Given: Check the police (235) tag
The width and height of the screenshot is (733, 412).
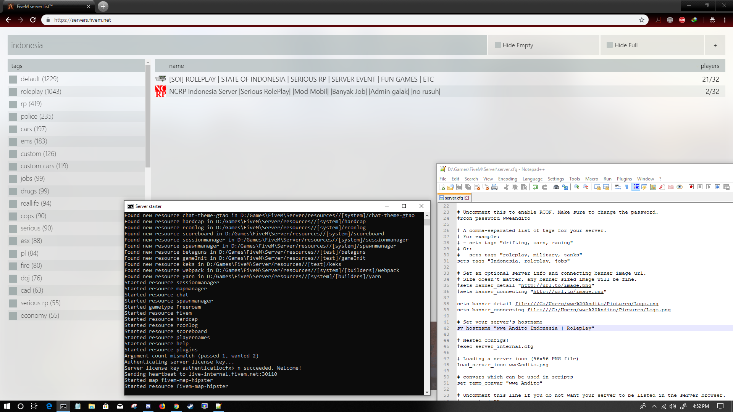Looking at the screenshot, I should tap(13, 117).
